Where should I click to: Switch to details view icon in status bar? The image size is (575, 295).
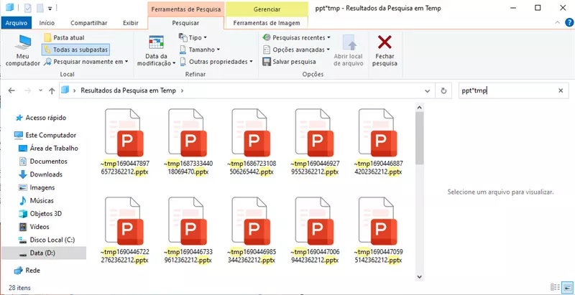pyautogui.click(x=556, y=287)
